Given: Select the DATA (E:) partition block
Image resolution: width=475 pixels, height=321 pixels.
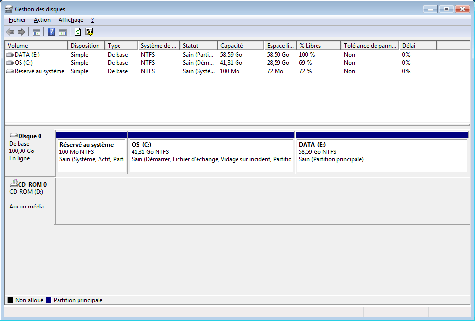Looking at the screenshot, I should coord(382,152).
